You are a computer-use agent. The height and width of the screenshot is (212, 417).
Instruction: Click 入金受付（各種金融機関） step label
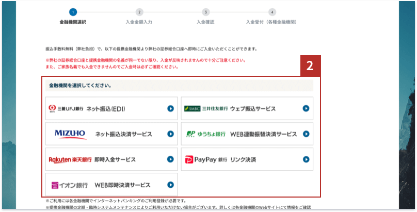[x=271, y=22]
